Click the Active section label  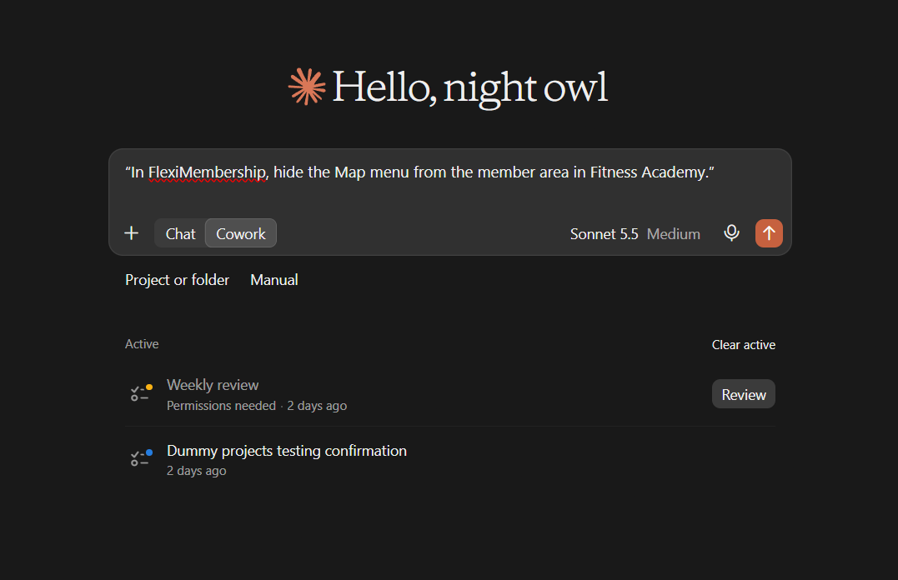pyautogui.click(x=142, y=344)
